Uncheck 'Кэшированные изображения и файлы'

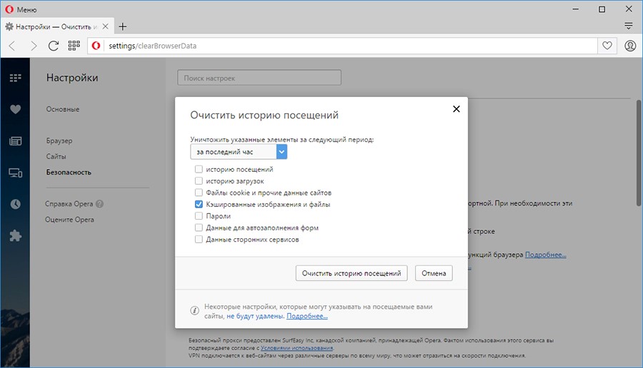pos(199,204)
